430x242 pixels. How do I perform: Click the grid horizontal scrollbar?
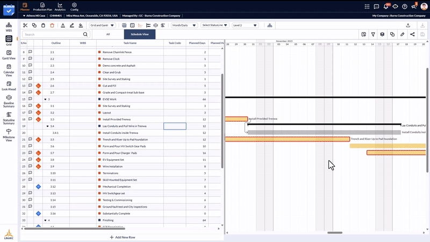(75, 228)
